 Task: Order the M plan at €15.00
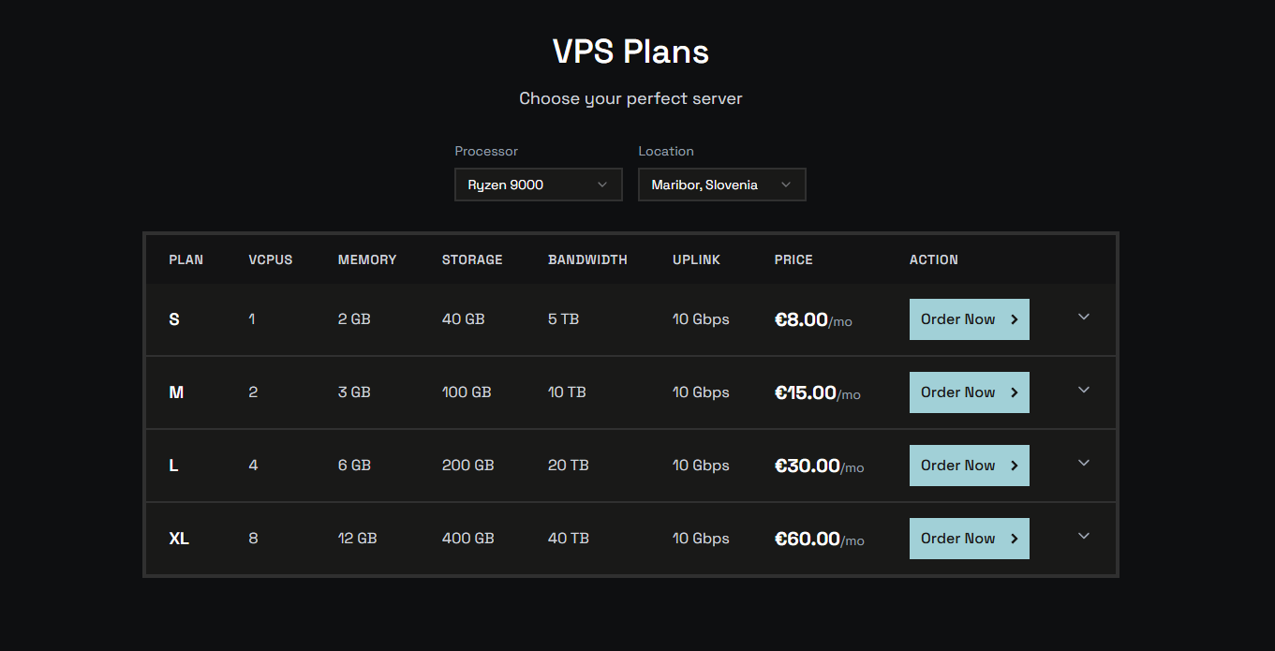[969, 392]
